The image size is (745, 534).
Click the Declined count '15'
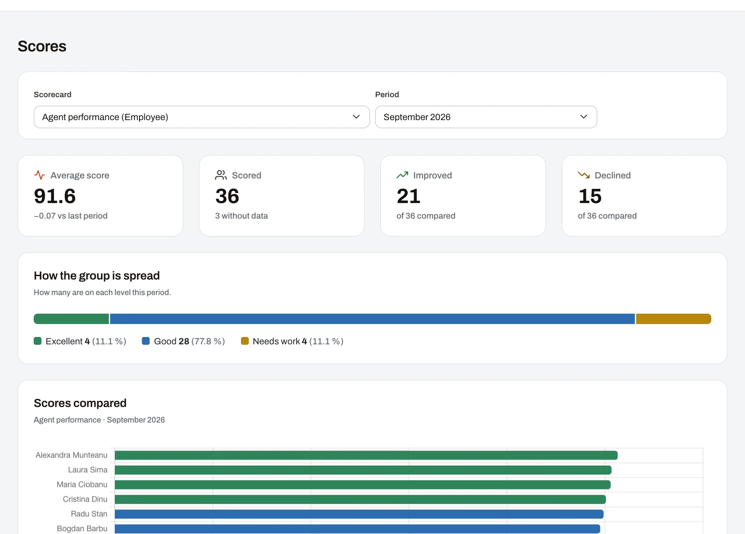pos(590,196)
